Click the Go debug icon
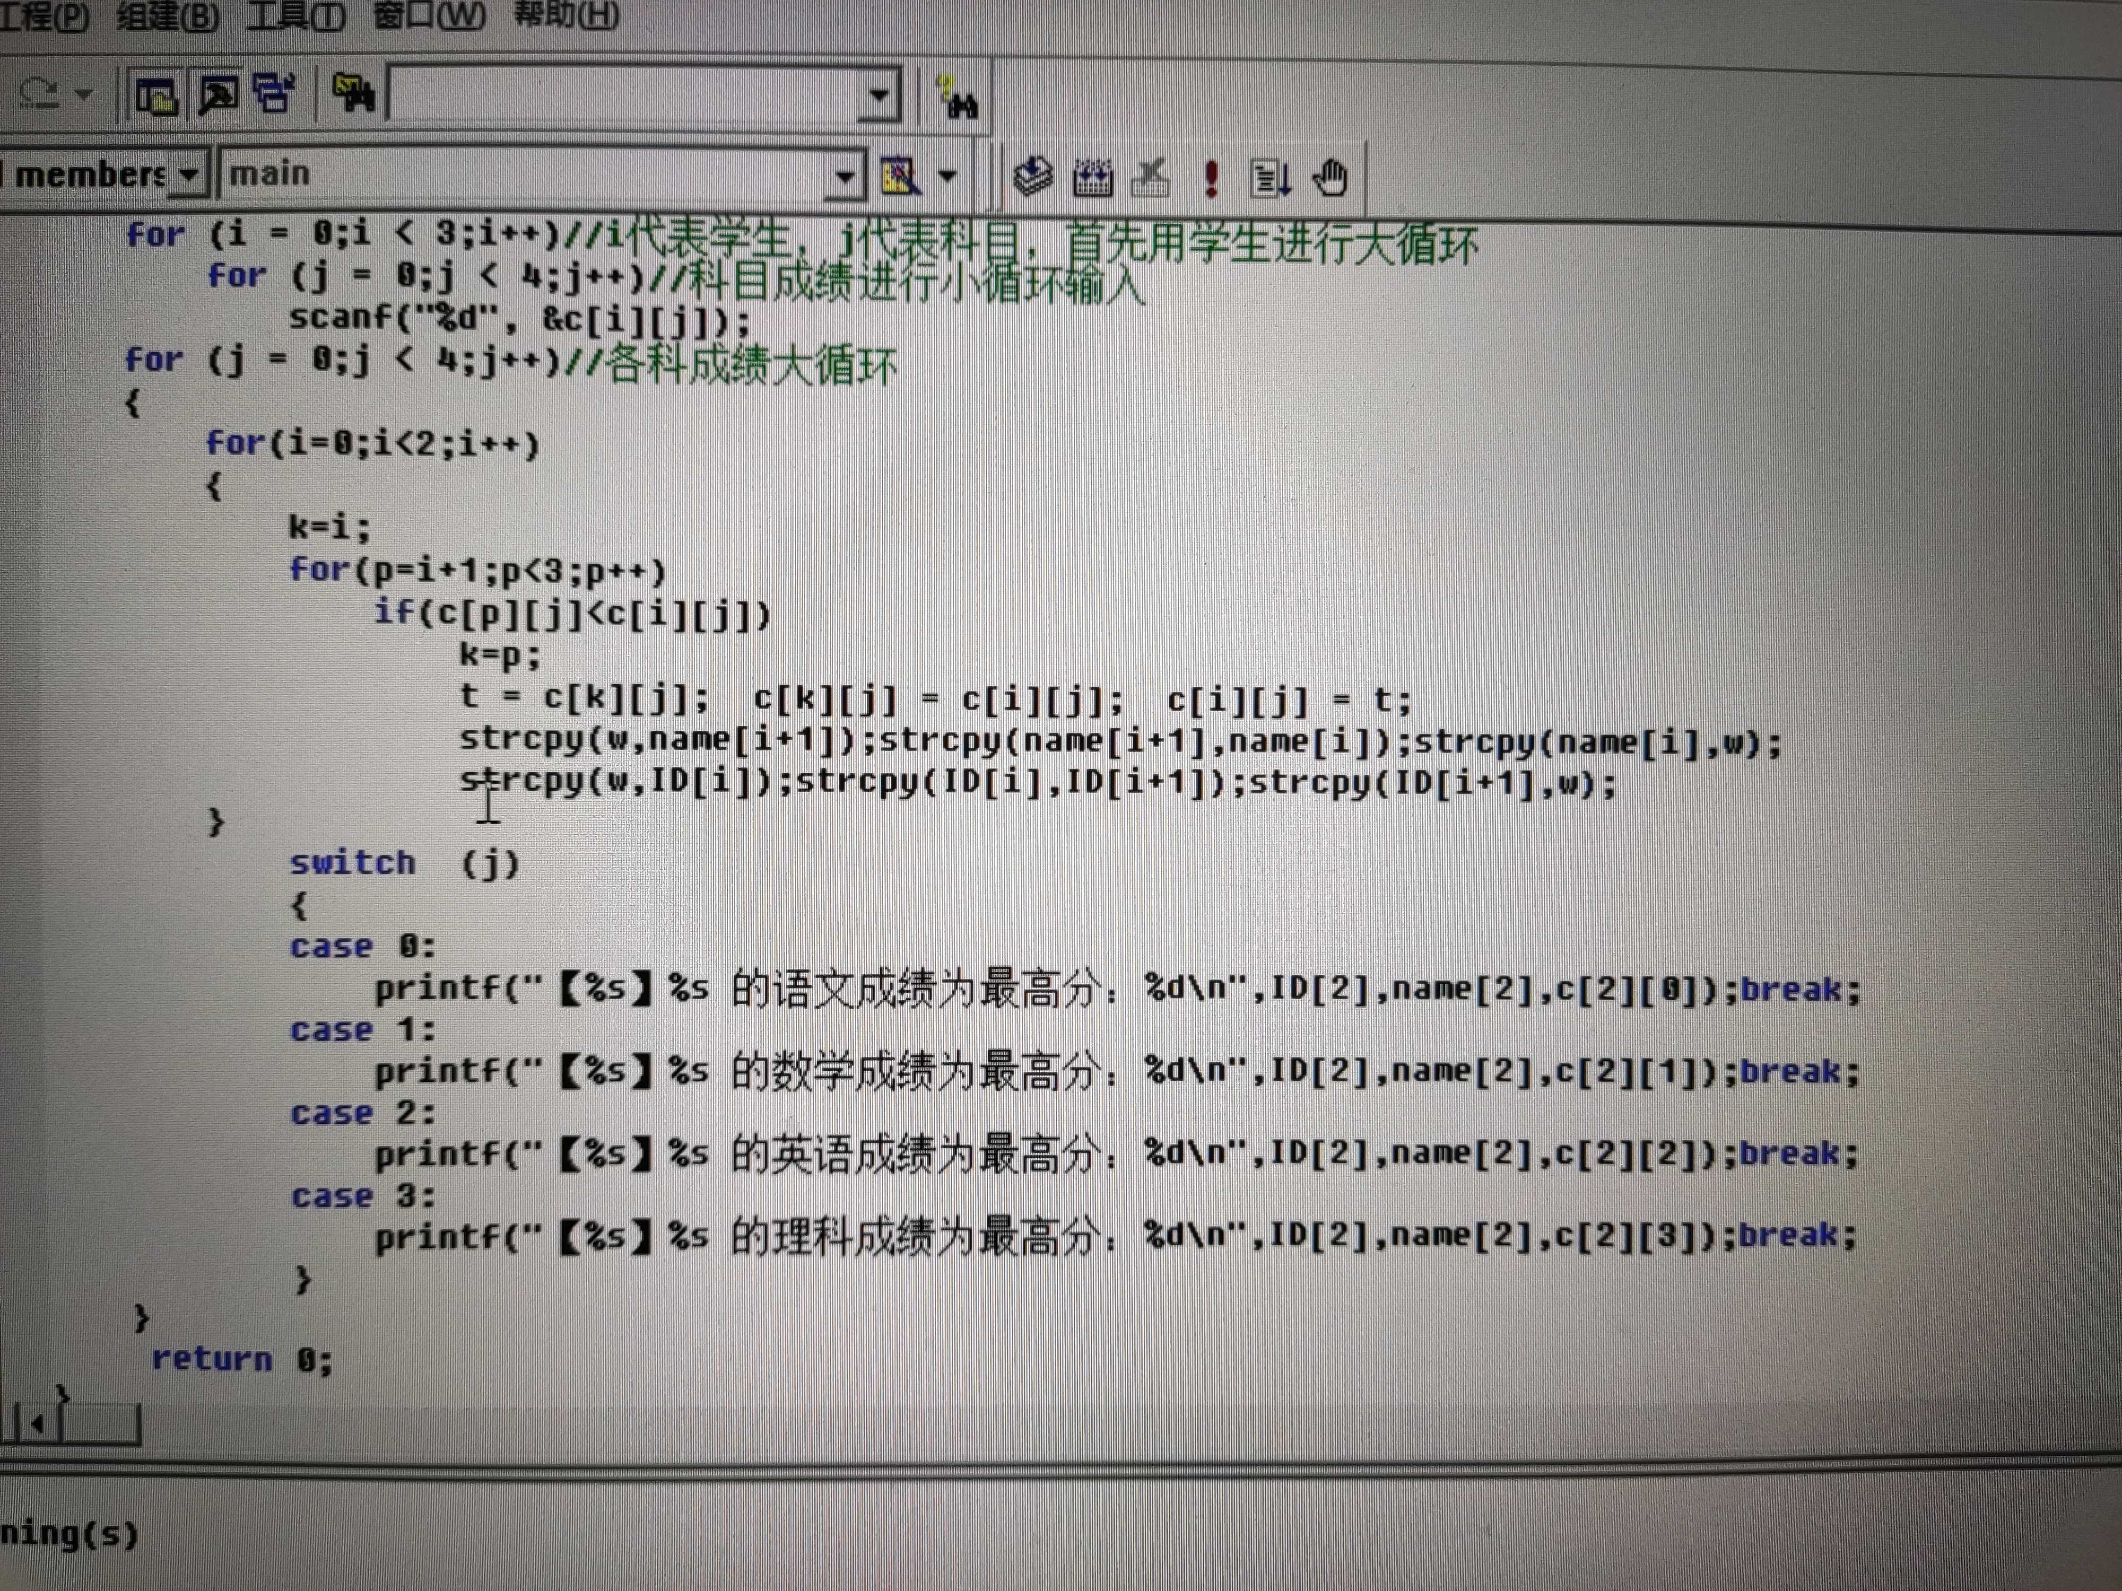This screenshot has height=1591, width=2122. coord(1271,179)
